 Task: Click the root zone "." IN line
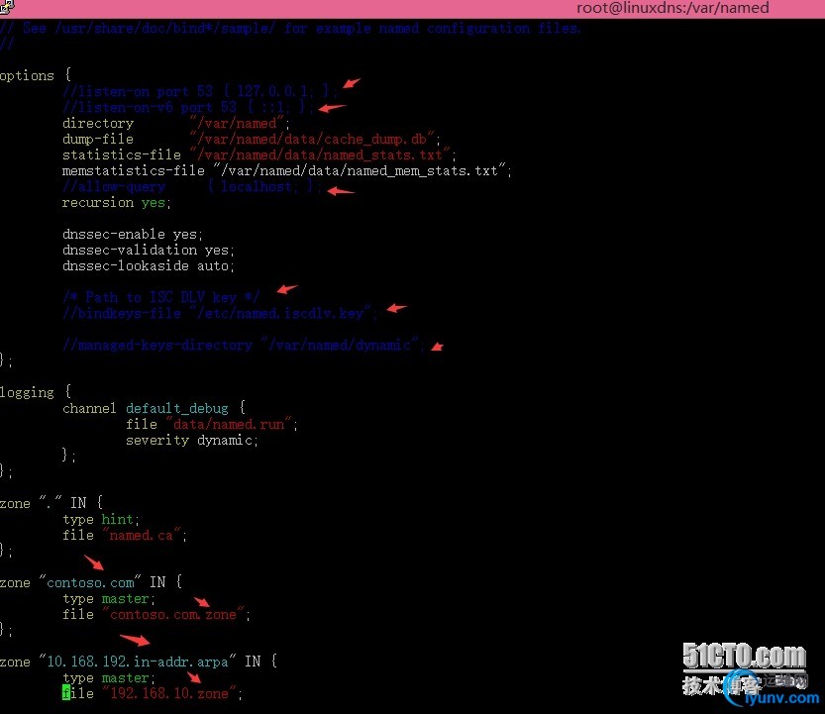(x=52, y=503)
